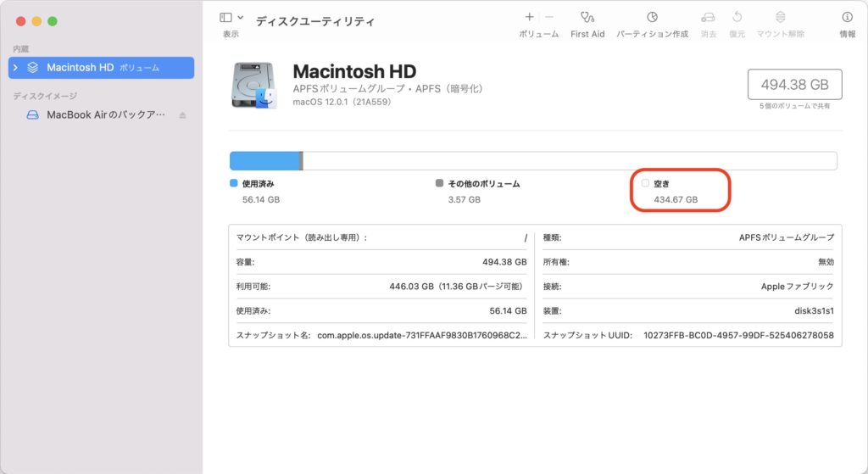Minimize window with the yellow button

pyautogui.click(x=36, y=21)
